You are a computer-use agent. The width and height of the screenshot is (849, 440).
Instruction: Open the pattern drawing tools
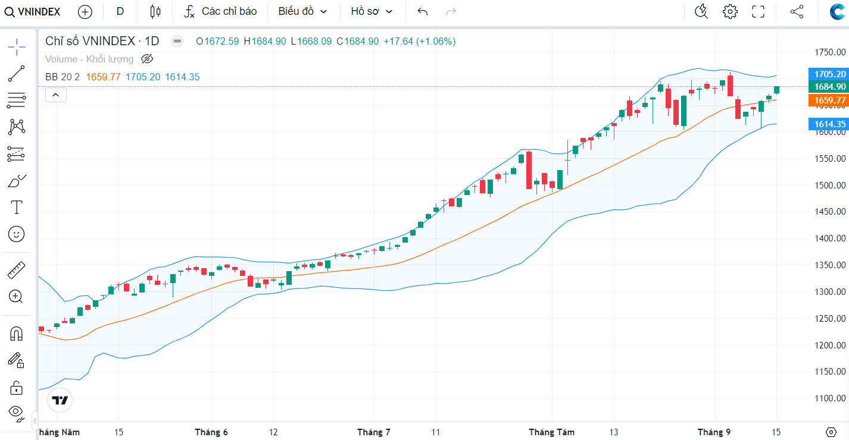tap(17, 127)
